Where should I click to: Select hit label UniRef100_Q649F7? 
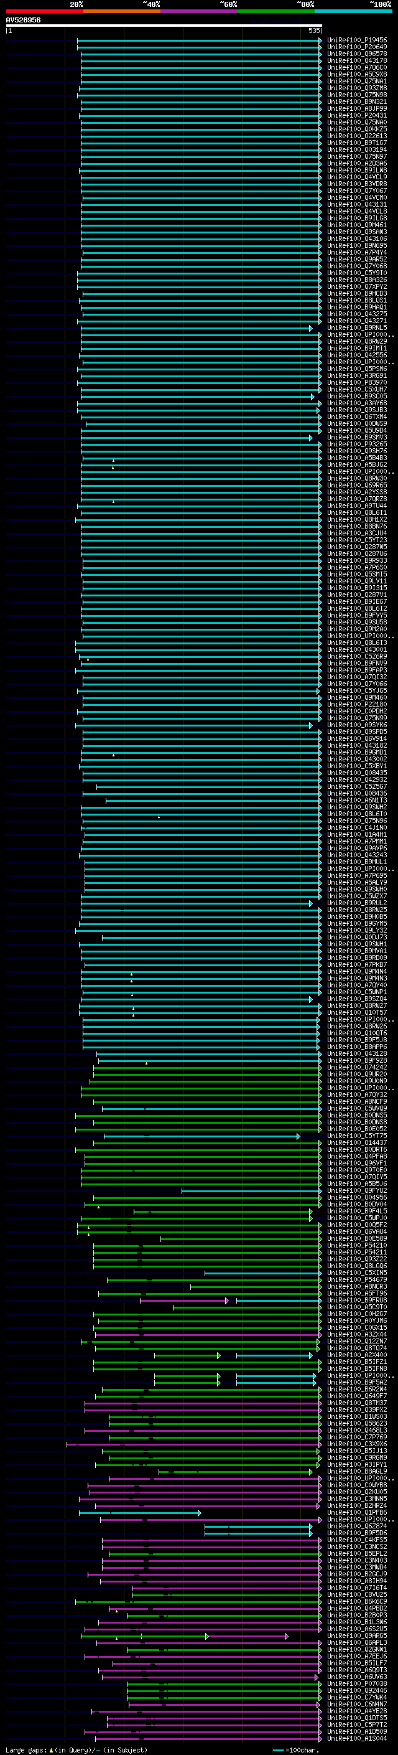357,1396
